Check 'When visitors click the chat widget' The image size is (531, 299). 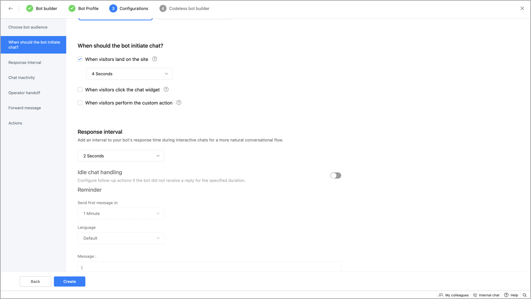[80, 90]
